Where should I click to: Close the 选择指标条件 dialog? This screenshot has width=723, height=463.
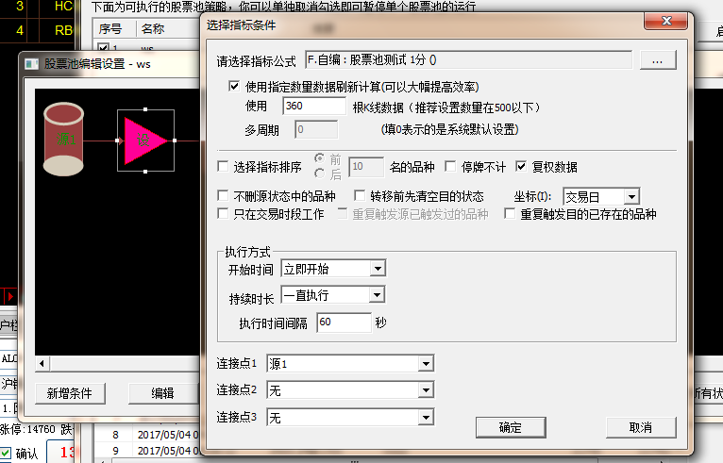click(x=666, y=21)
